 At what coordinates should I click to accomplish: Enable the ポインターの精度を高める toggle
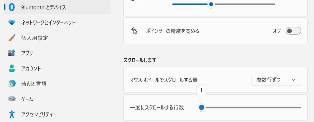[x=293, y=31]
